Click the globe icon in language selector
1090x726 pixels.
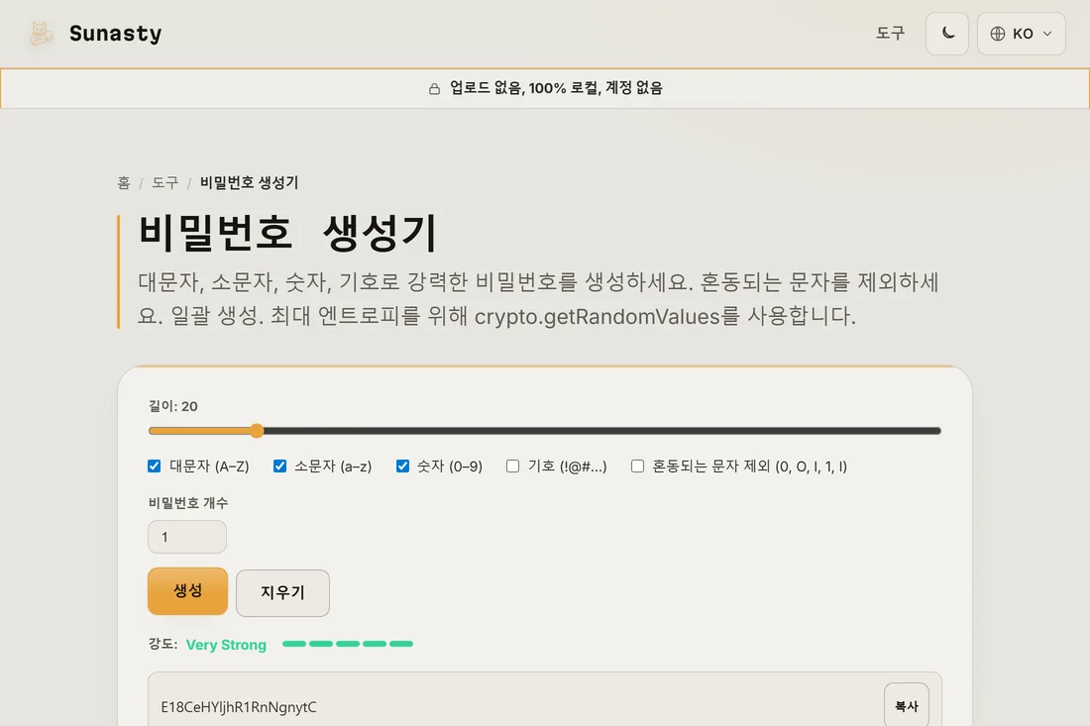click(998, 34)
